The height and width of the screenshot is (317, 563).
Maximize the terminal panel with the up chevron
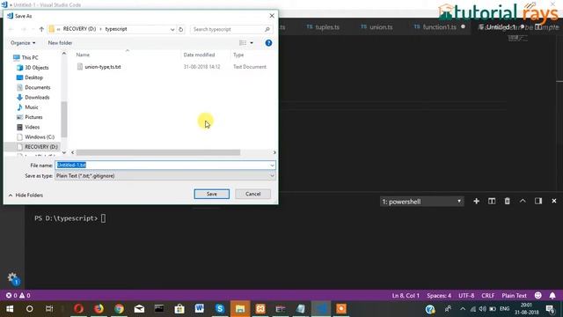coord(523,202)
